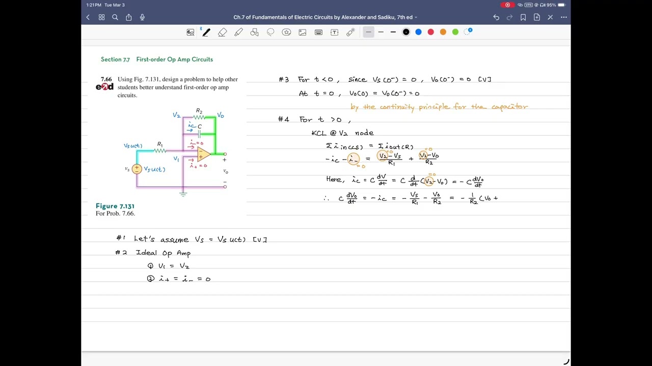Choose the thickest stroke width
This screenshot has height=366, width=652.
pyautogui.click(x=393, y=32)
